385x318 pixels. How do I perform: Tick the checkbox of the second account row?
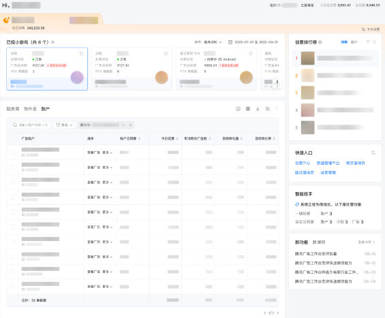(13, 168)
